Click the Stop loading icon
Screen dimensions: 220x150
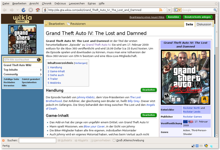click(31, 10)
